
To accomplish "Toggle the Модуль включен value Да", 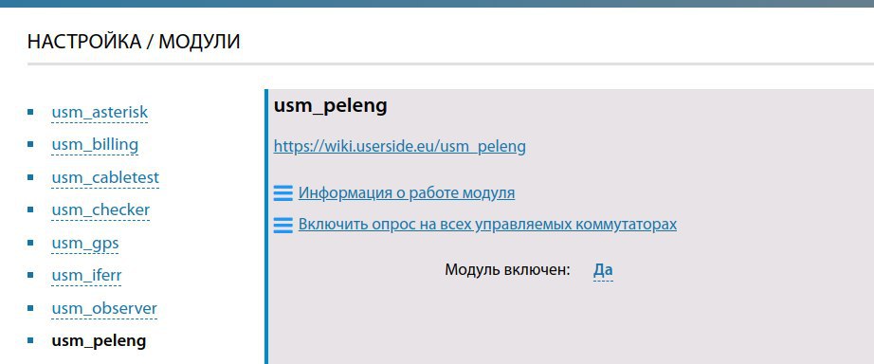I will [x=603, y=270].
